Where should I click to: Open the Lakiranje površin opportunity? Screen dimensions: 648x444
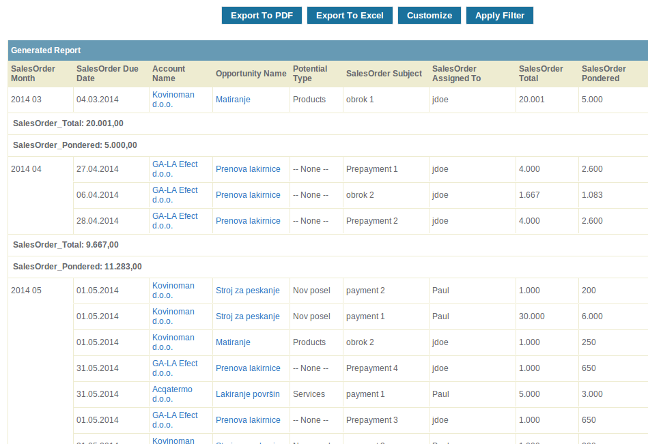point(248,394)
